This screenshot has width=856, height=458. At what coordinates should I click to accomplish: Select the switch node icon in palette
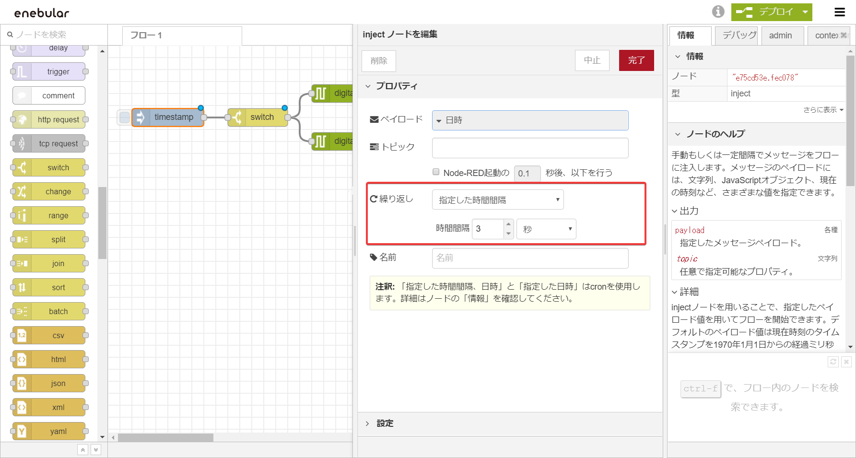point(22,167)
